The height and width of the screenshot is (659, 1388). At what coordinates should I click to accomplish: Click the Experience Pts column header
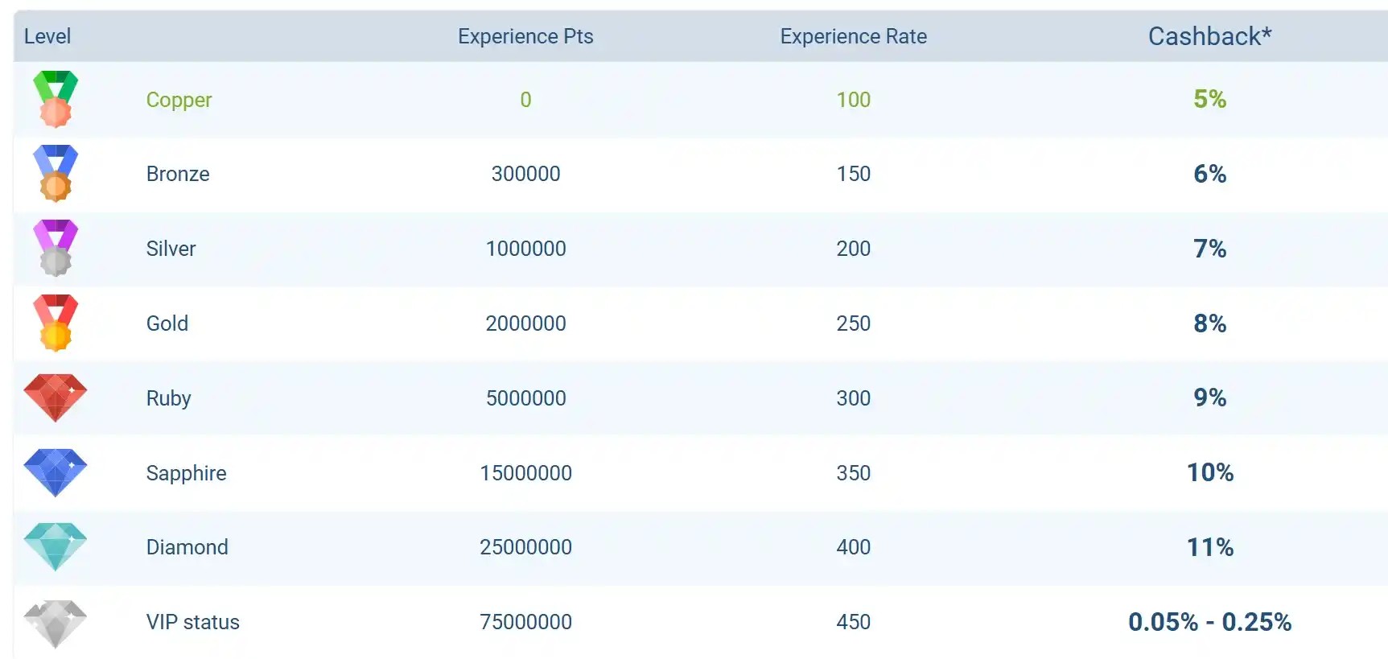[525, 36]
